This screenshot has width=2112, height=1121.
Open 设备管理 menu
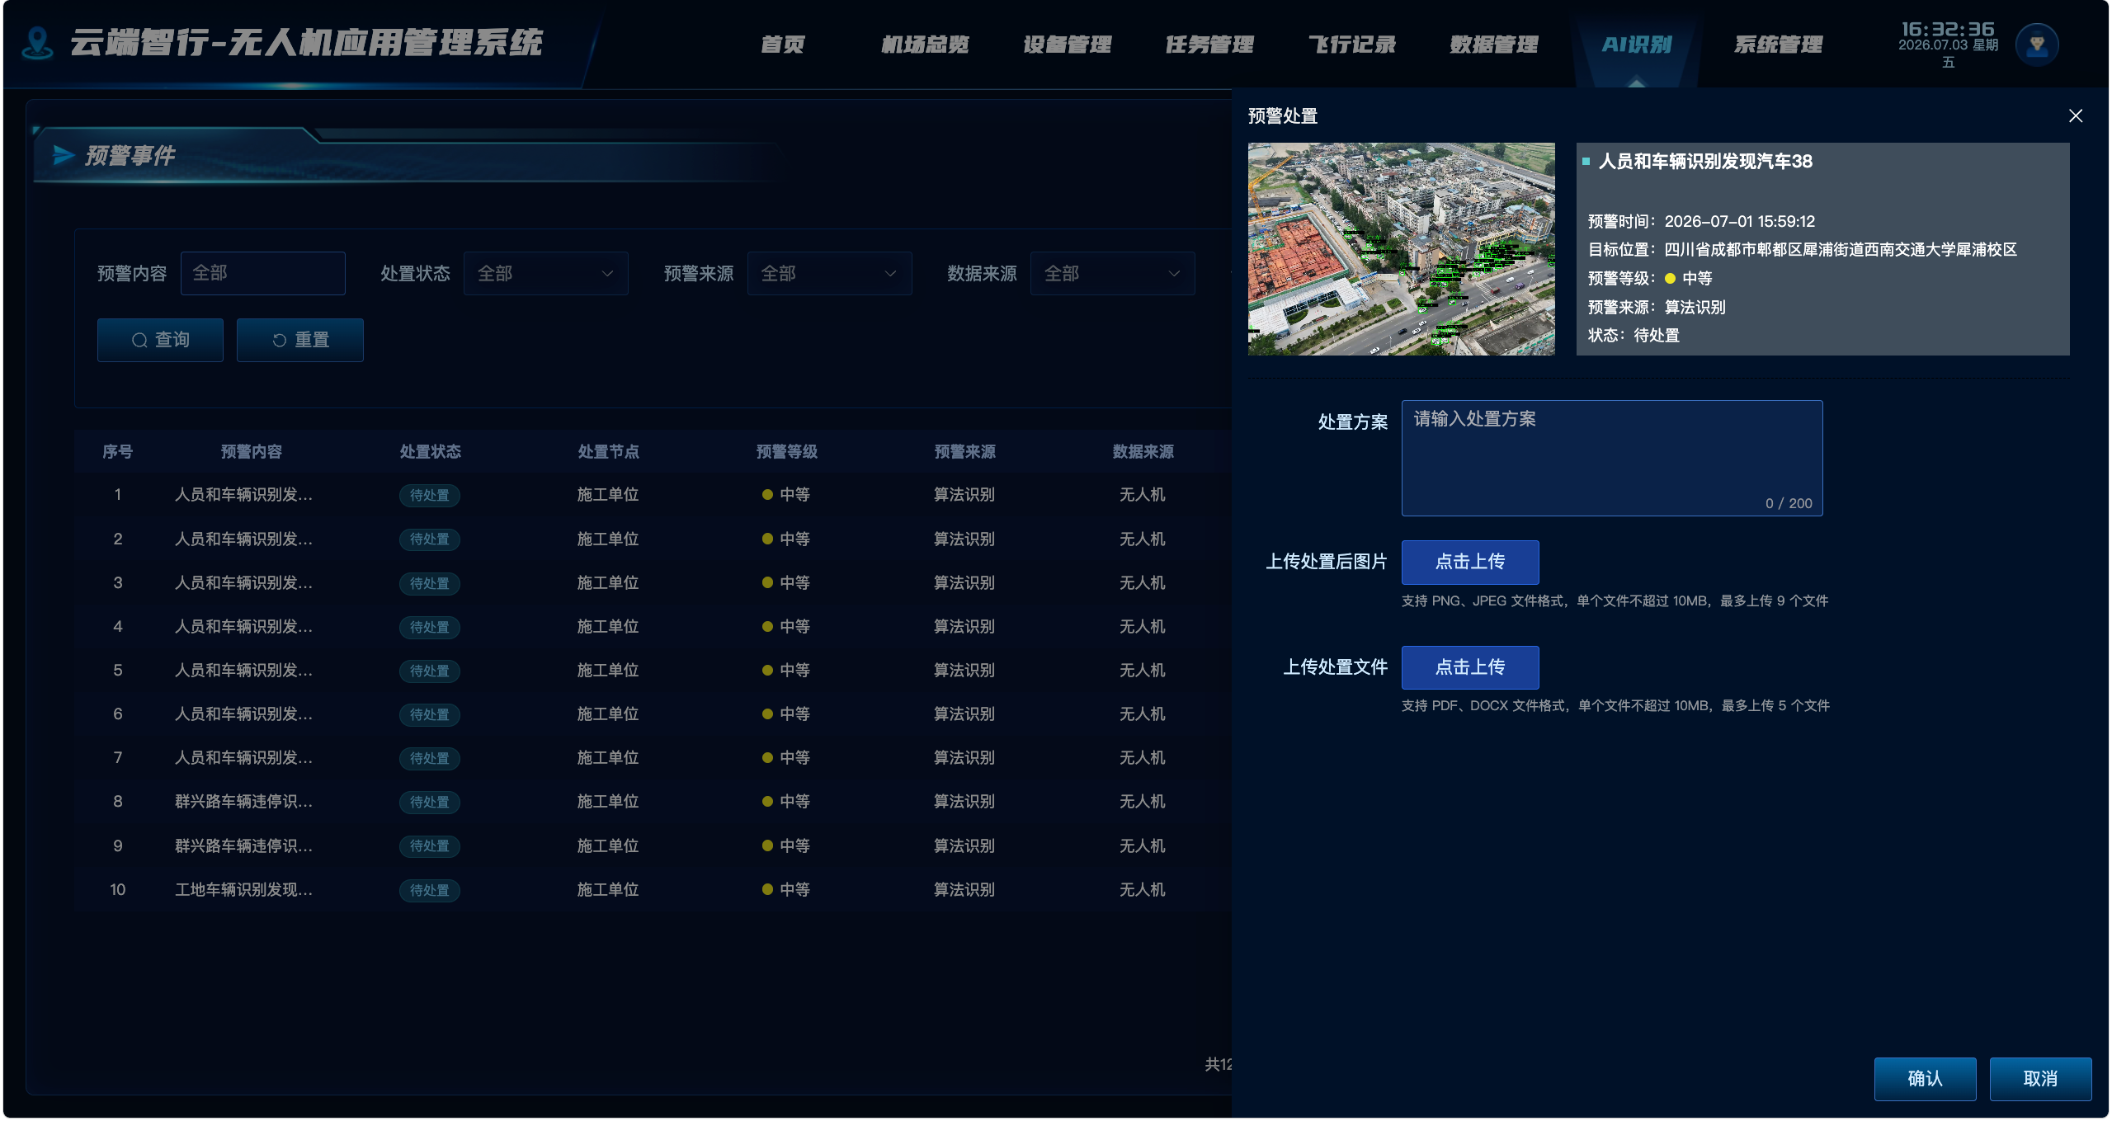click(x=1068, y=45)
